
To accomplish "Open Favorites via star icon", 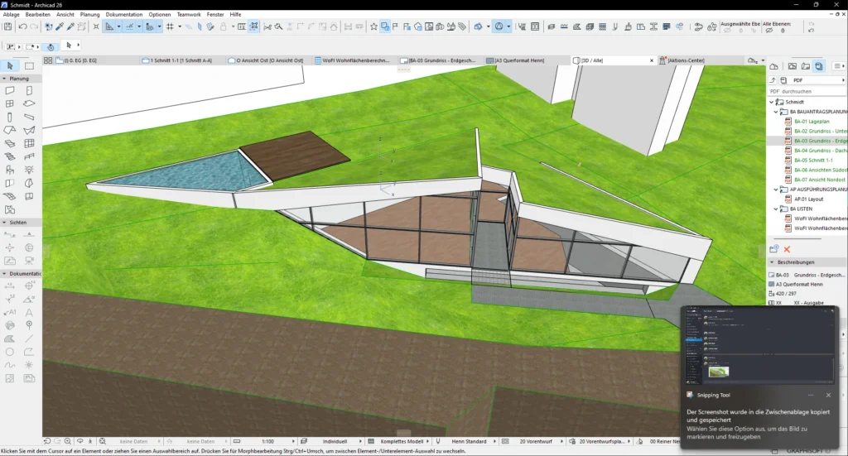I will [x=373, y=26].
